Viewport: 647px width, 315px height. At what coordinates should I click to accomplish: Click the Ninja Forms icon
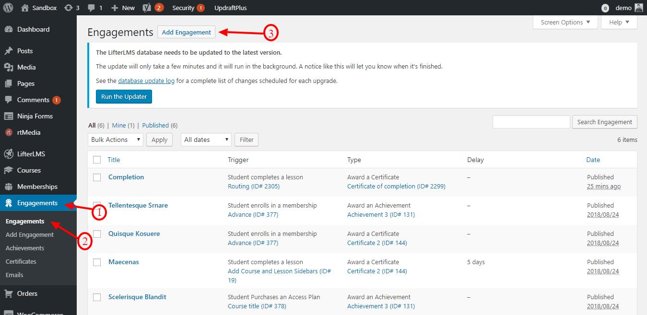(9, 116)
